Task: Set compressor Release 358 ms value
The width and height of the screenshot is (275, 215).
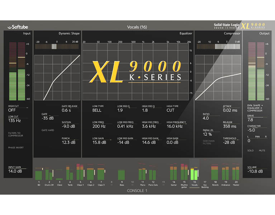Action: pos(229,126)
